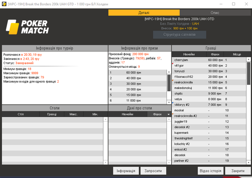Select player enkod #2
This screenshot has height=178, width=252.
pyautogui.click(x=209, y=150)
